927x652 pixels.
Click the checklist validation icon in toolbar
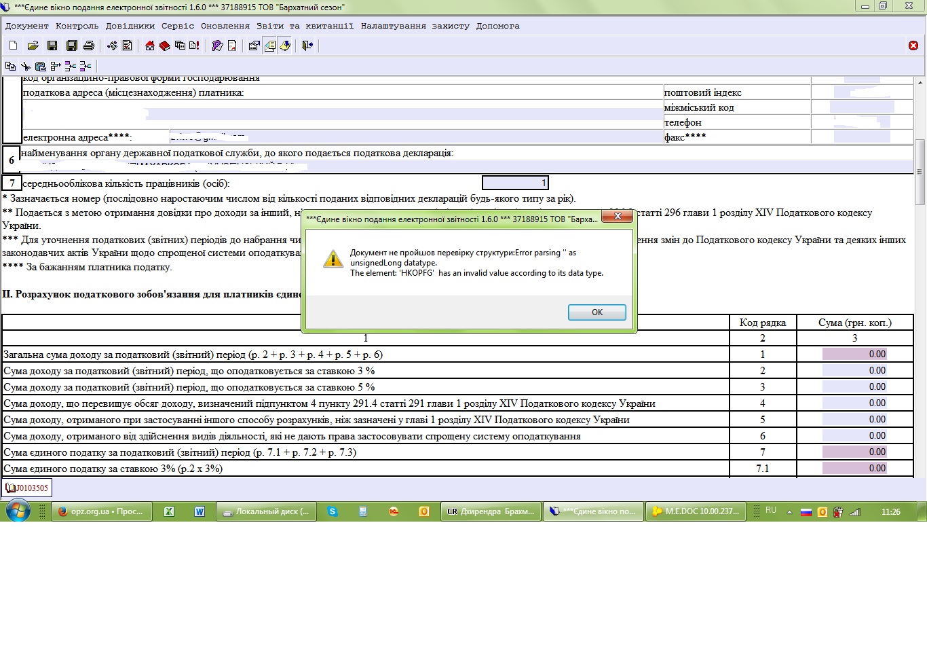pos(128,46)
